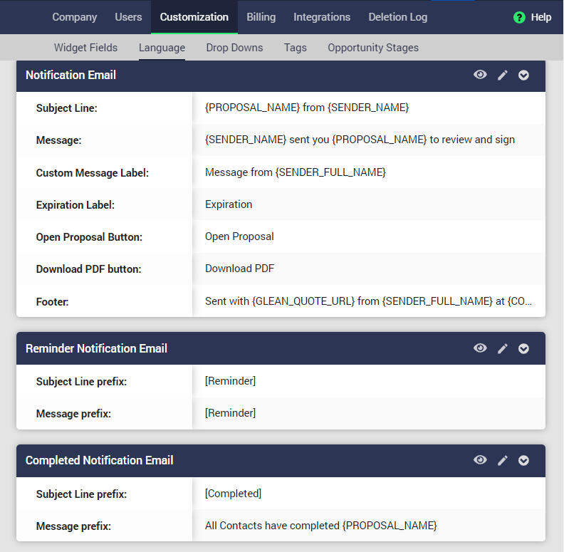This screenshot has height=552, width=564.
Task: Open the Drop Downs sub-tab
Action: pyautogui.click(x=234, y=48)
